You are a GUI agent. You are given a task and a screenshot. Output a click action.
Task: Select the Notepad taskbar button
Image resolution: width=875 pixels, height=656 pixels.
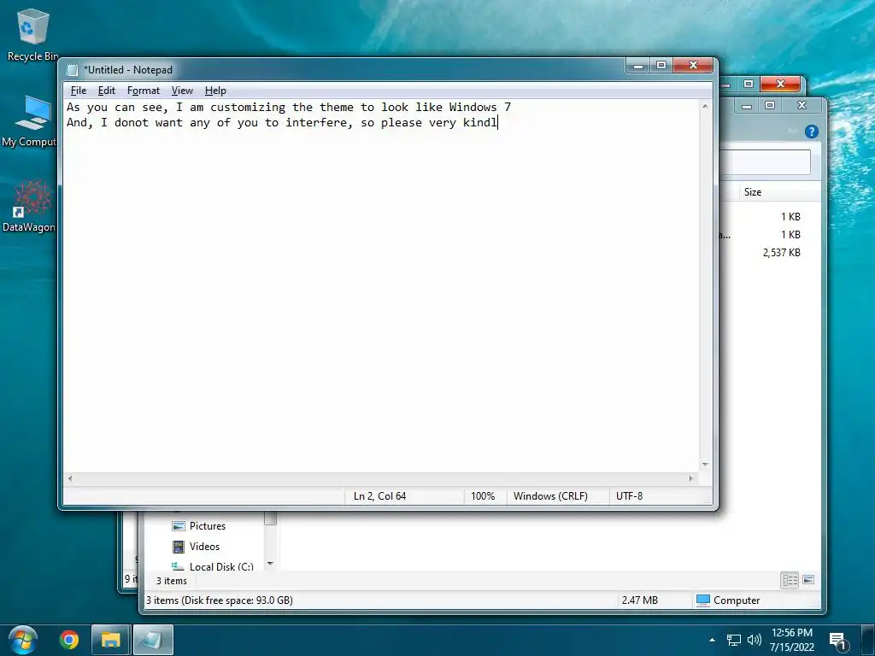click(x=152, y=640)
